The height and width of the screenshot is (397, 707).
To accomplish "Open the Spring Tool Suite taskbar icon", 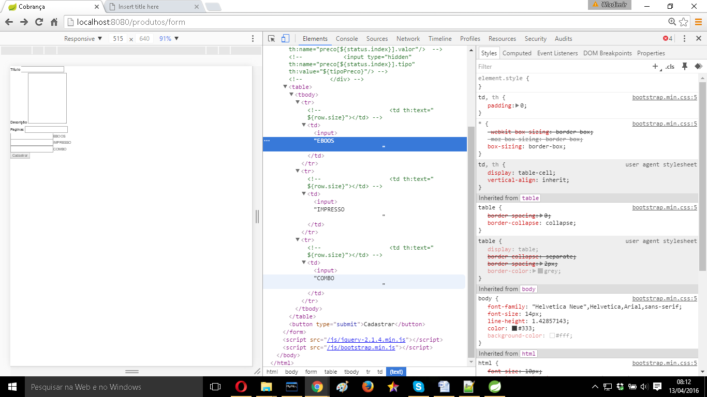I will coord(494,387).
